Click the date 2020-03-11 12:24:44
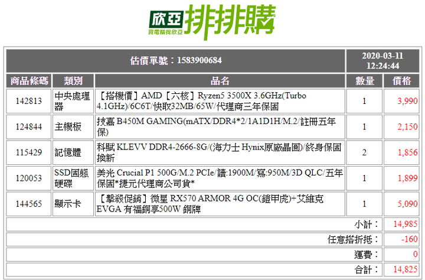 [x=382, y=61]
